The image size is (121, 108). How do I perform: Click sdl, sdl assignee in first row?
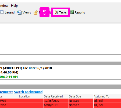(98, 101)
